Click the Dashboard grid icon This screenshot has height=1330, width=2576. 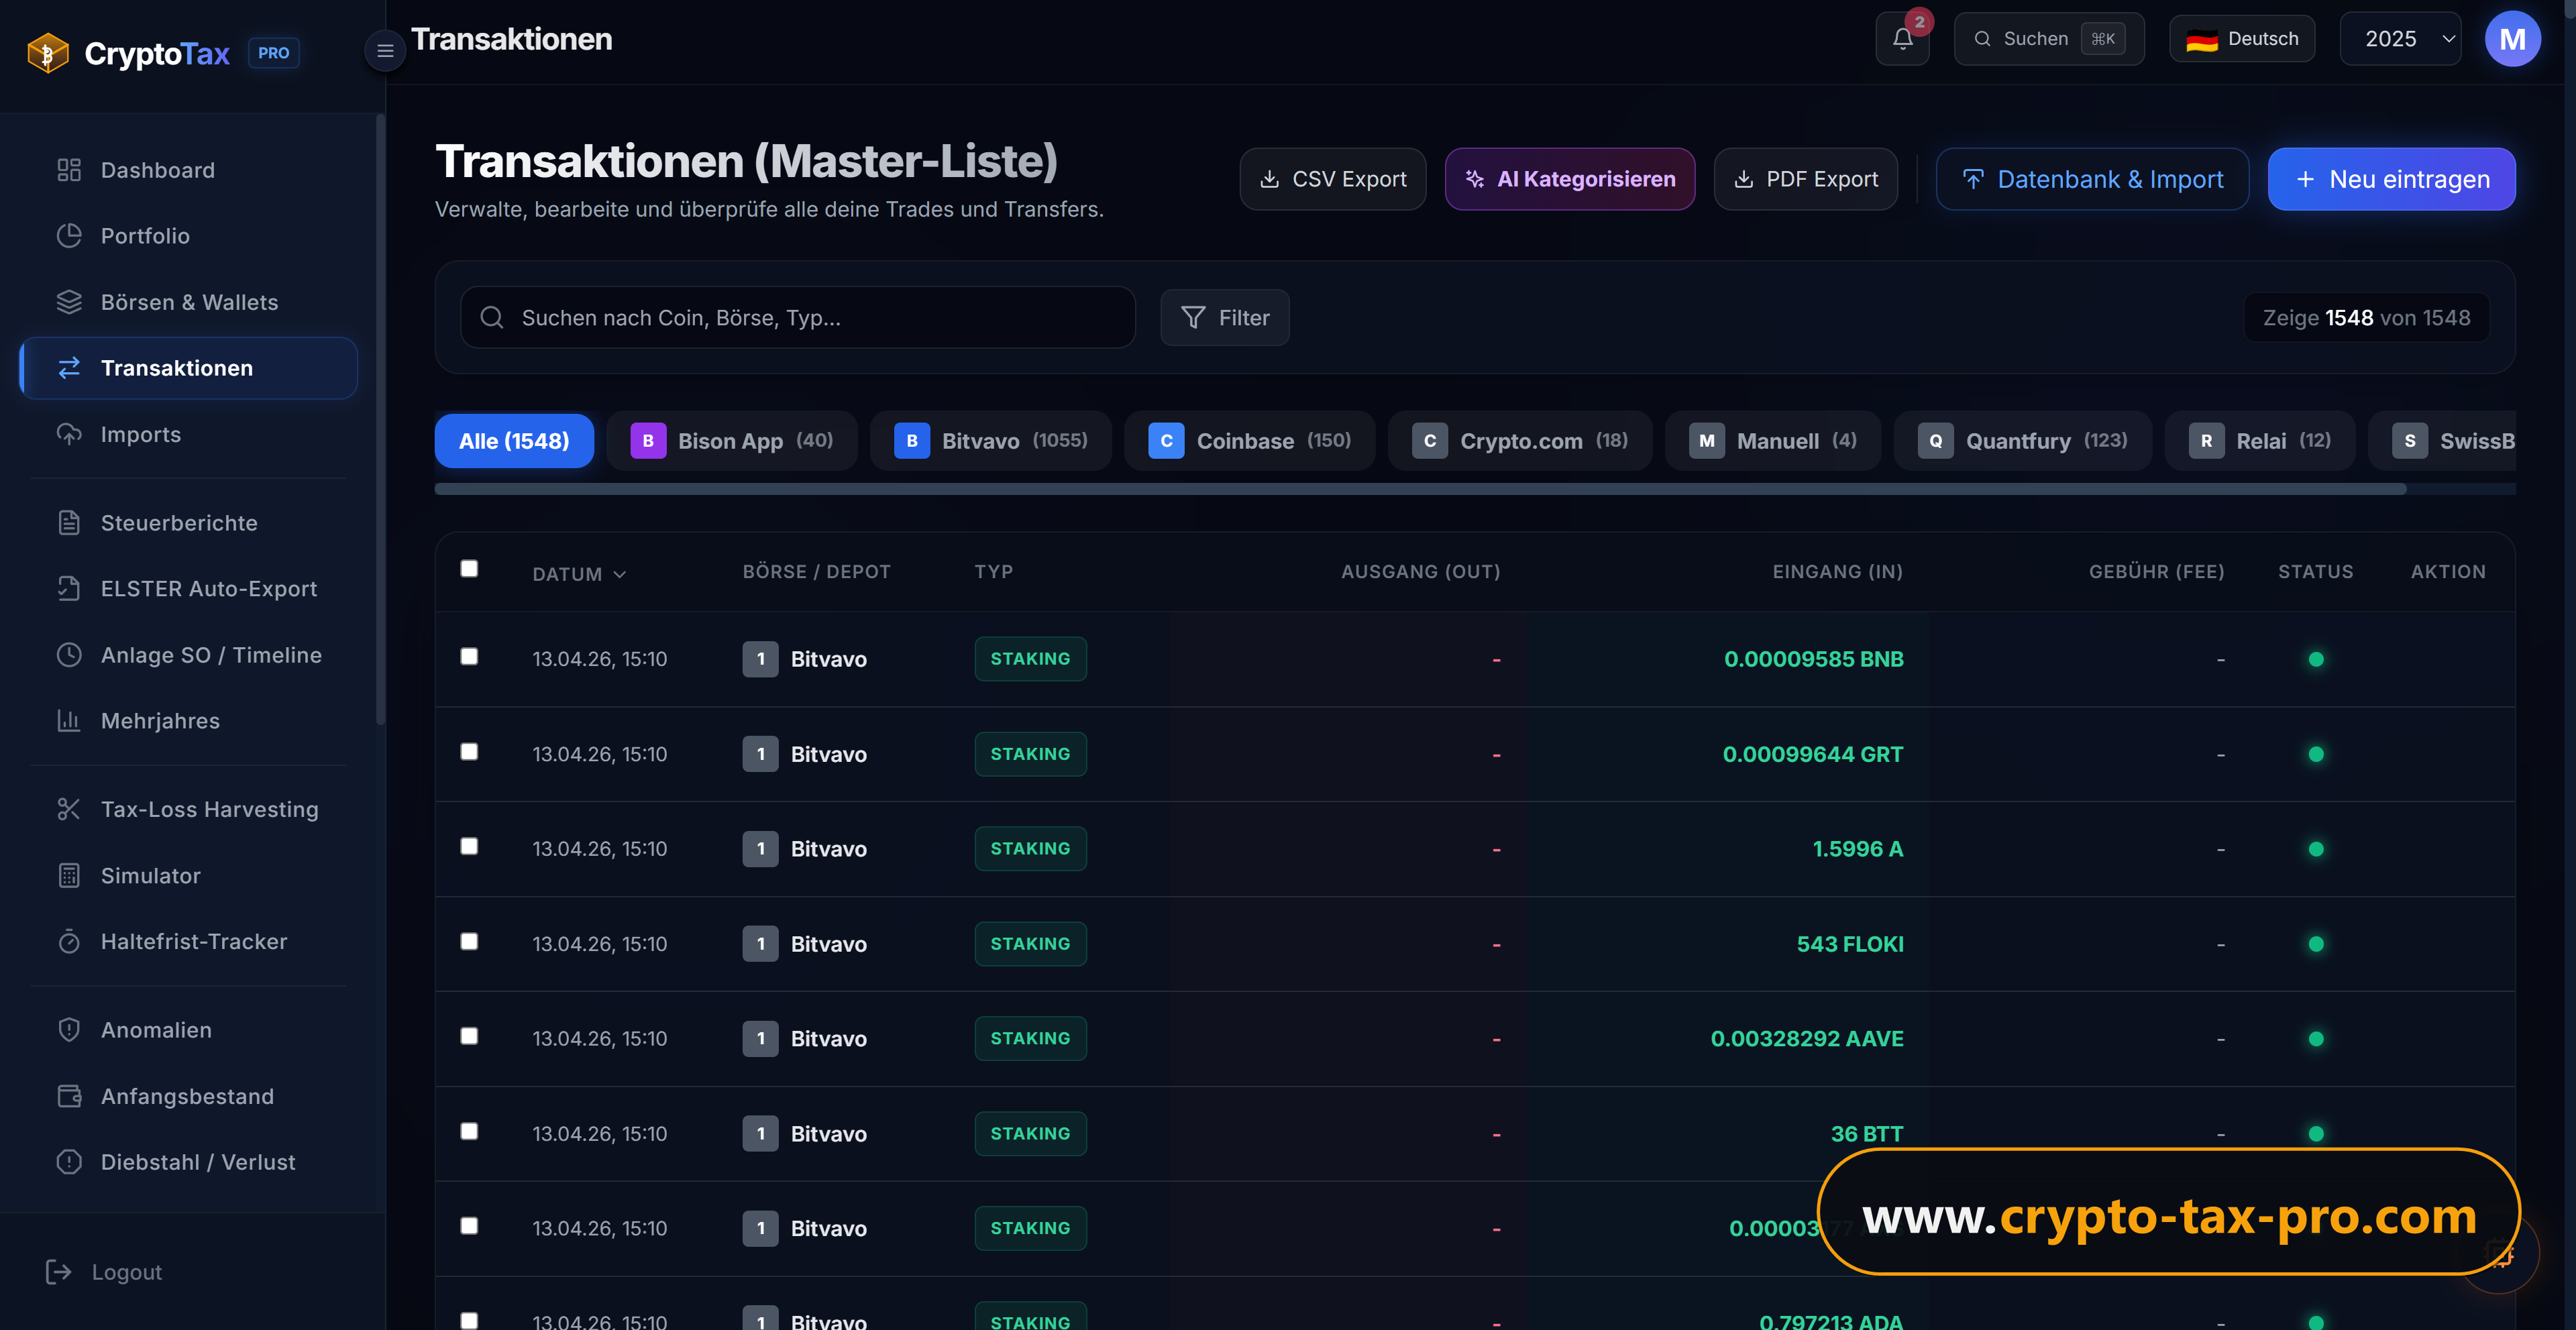[x=69, y=170]
